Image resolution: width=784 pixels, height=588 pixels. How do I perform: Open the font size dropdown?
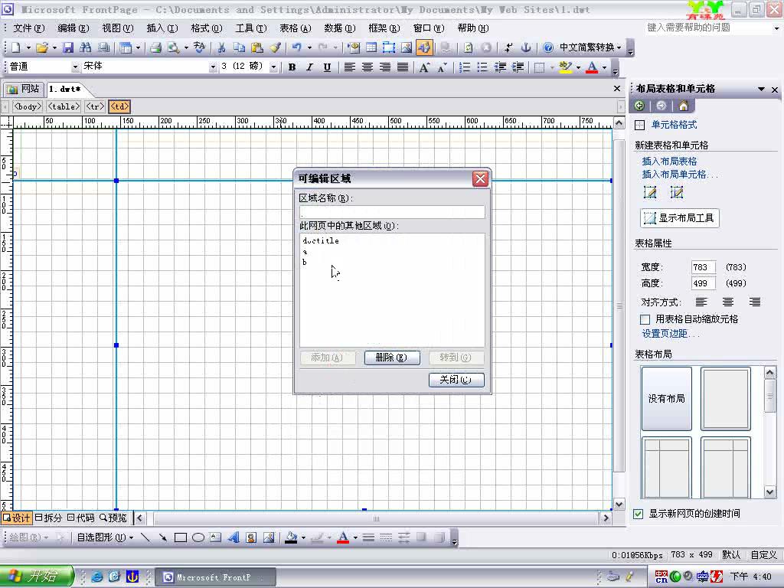click(x=273, y=67)
